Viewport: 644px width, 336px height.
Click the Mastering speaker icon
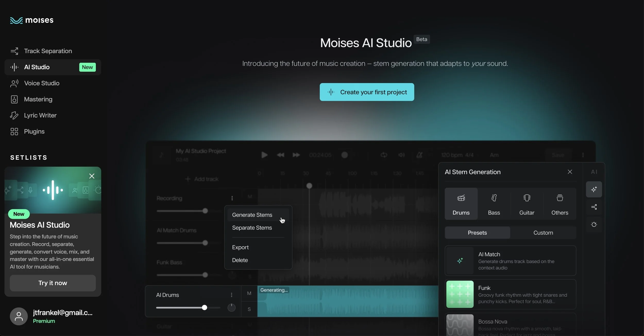pos(14,99)
